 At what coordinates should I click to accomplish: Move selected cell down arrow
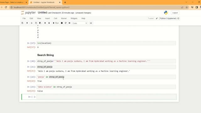[x=49, y=23]
